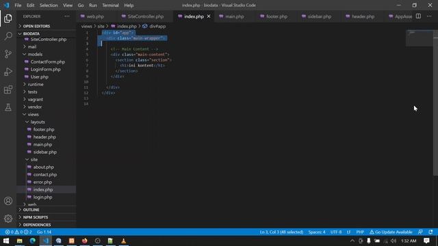Click the div#app breadcrumb item
This screenshot has height=246, width=438.
(154, 26)
